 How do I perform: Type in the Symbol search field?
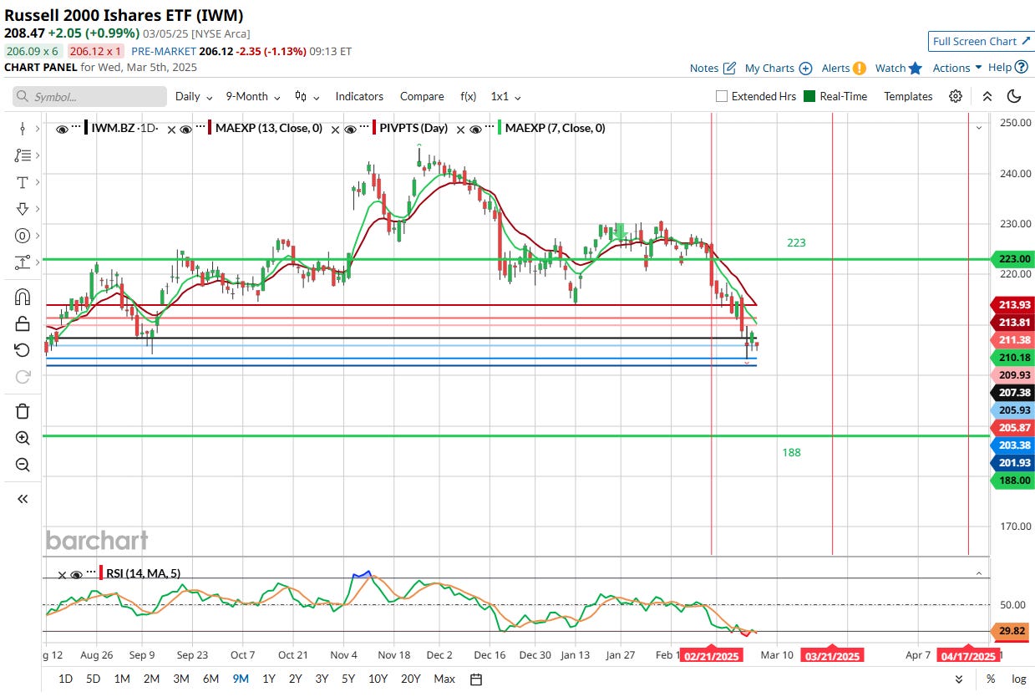point(89,97)
